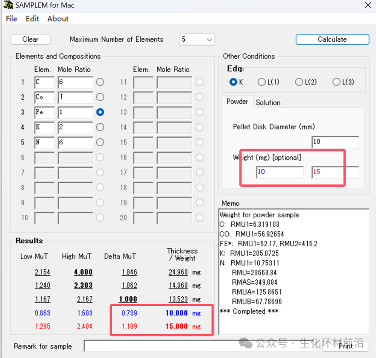The height and width of the screenshot is (358, 376).
Task: Click the Remark for sample text field
Action: coord(199,346)
